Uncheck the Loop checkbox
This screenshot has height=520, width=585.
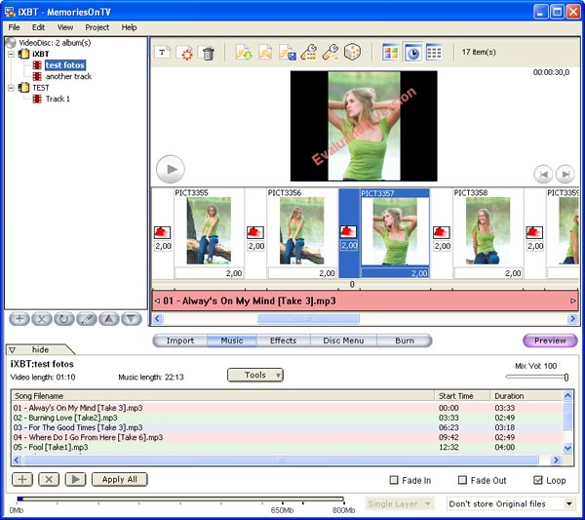coord(537,480)
